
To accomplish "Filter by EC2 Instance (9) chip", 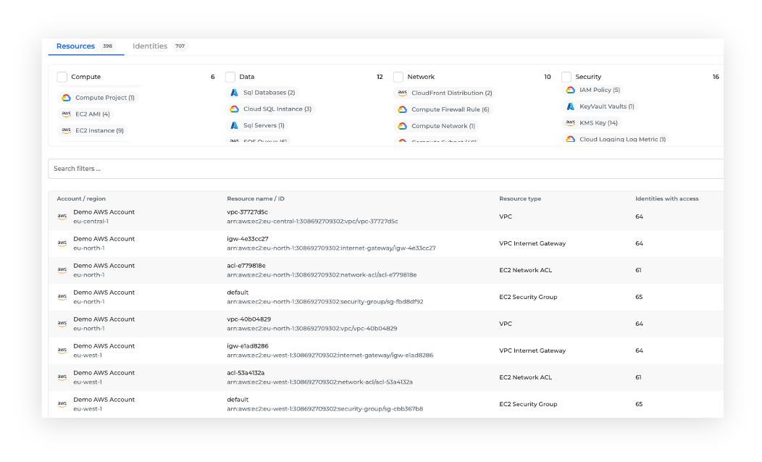I will click(99, 131).
